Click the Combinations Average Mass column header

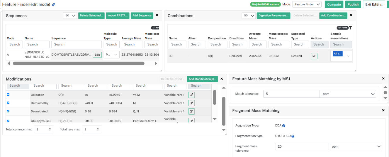tap(255, 36)
